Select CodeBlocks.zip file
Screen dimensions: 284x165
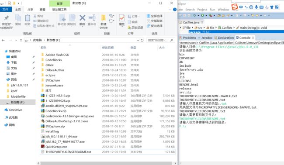[x=107, y=111]
